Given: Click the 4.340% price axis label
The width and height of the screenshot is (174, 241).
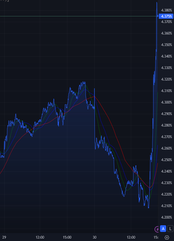Looking at the screenshot, I should point(166,56).
